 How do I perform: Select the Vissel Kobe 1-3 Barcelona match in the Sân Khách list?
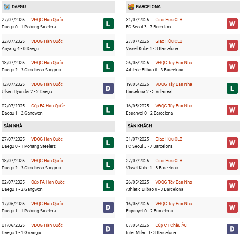click(x=152, y=168)
